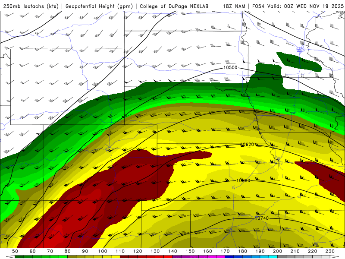Click the 10620 height contour label
This screenshot has width=345, height=259.
coord(247,145)
